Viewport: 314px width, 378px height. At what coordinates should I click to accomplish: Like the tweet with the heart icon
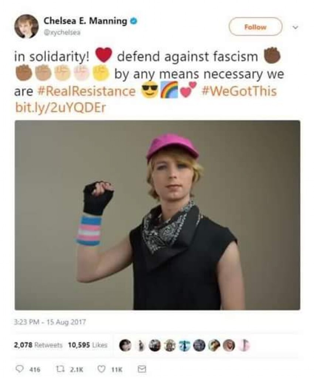coord(102,369)
